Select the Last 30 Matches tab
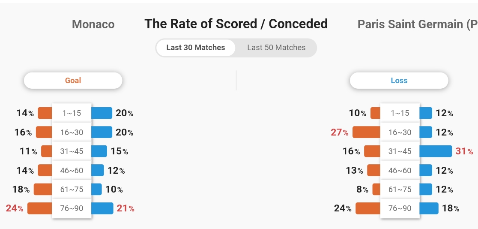The width and height of the screenshot is (478, 229). click(196, 48)
